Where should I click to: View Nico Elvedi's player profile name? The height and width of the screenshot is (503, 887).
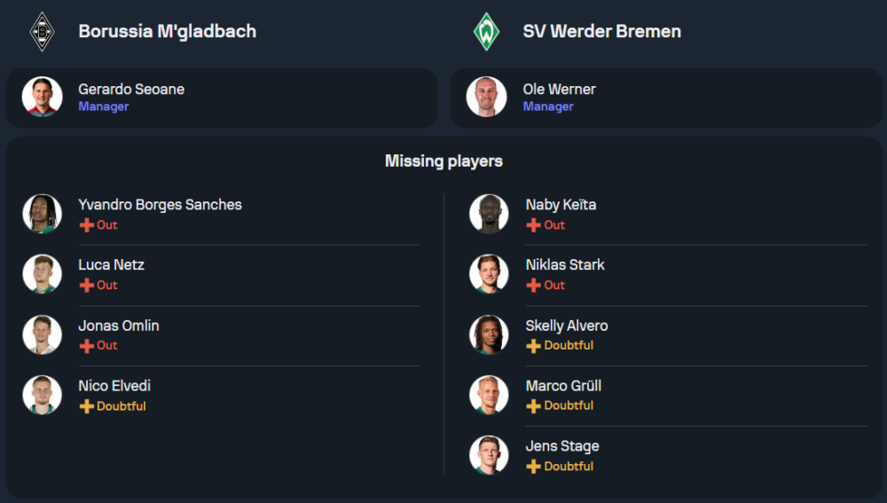pyautogui.click(x=114, y=386)
